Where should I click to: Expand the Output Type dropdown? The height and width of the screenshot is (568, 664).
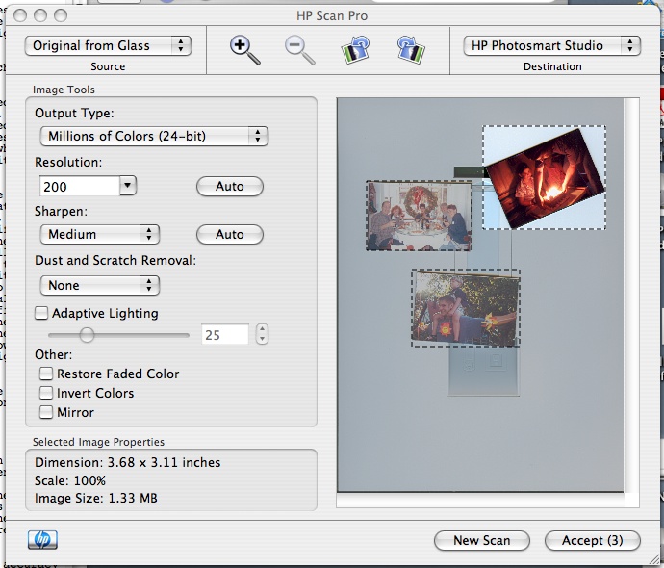tap(152, 137)
